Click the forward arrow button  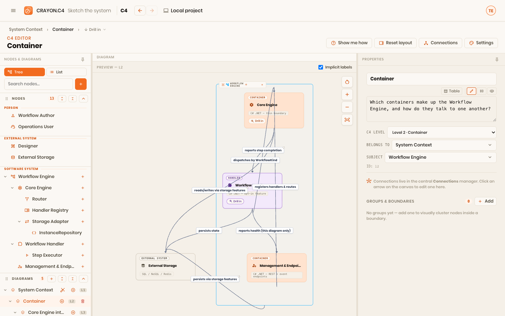[x=152, y=11]
